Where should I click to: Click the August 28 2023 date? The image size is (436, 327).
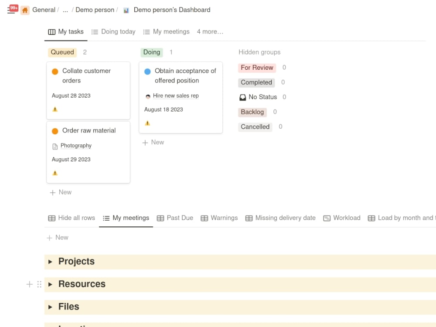71,95
